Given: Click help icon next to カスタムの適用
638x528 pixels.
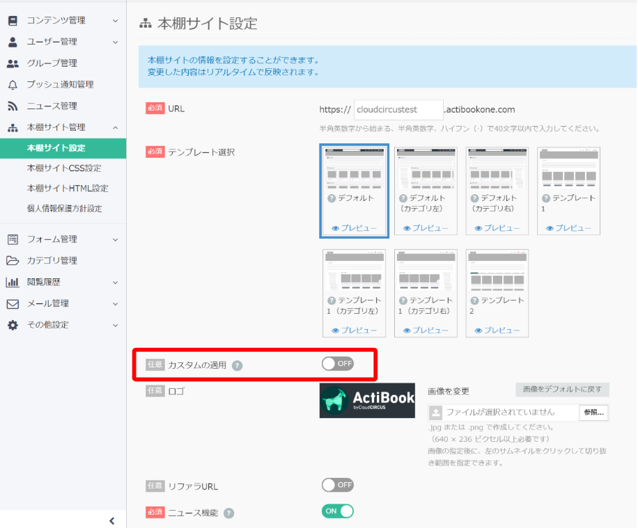Looking at the screenshot, I should 237,365.
